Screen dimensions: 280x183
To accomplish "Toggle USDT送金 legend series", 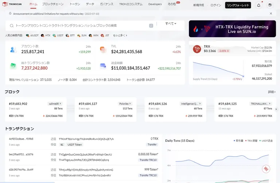I will [266, 141].
